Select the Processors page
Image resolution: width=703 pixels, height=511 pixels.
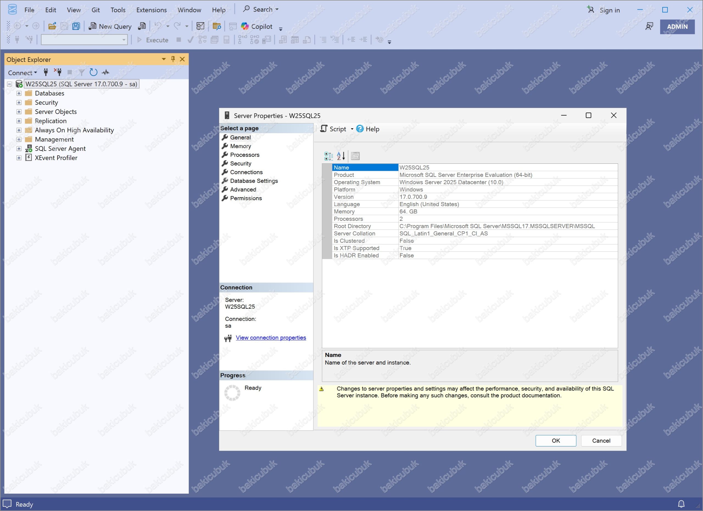tap(245, 155)
